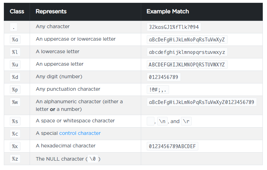Select the %a class code
The width and height of the screenshot is (267, 170).
pos(15,39)
